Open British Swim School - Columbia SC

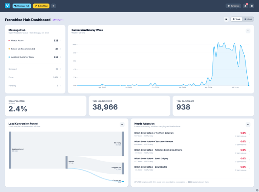[192, 169]
